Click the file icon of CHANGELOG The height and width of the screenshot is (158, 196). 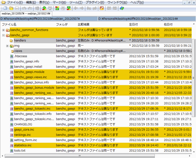(11, 124)
